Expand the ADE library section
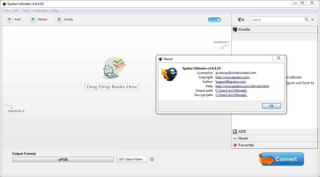 click(275, 132)
